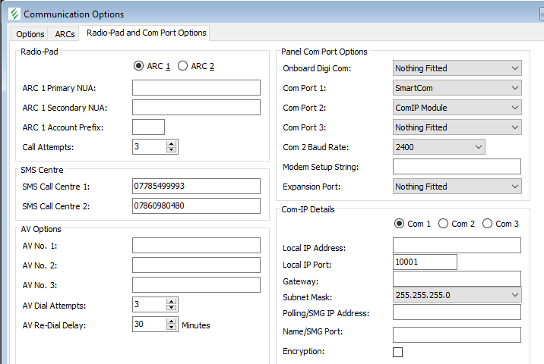Open the Com Port 2 dropdown
Viewport: 544px width, 364px height.
click(x=457, y=108)
